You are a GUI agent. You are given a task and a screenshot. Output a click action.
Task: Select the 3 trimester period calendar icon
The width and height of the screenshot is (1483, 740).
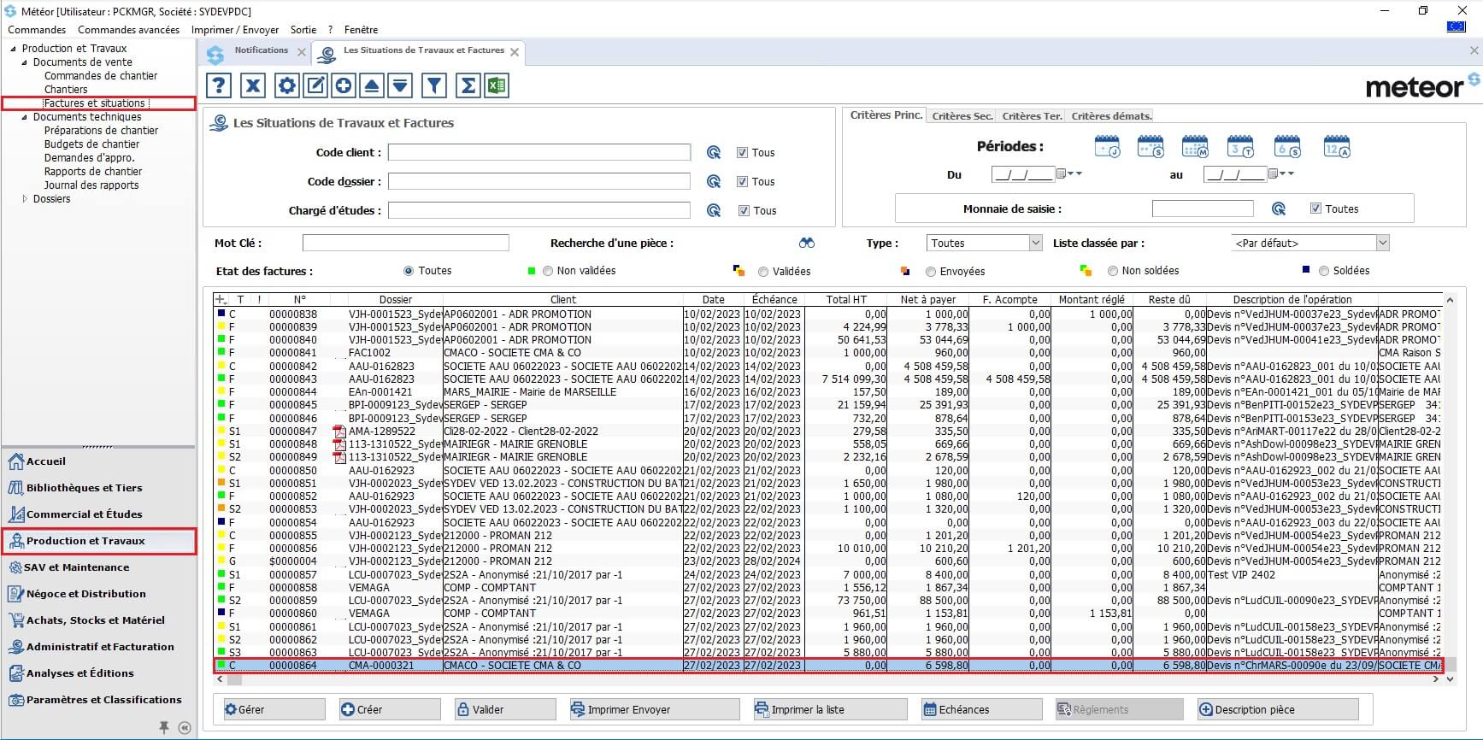click(1240, 147)
